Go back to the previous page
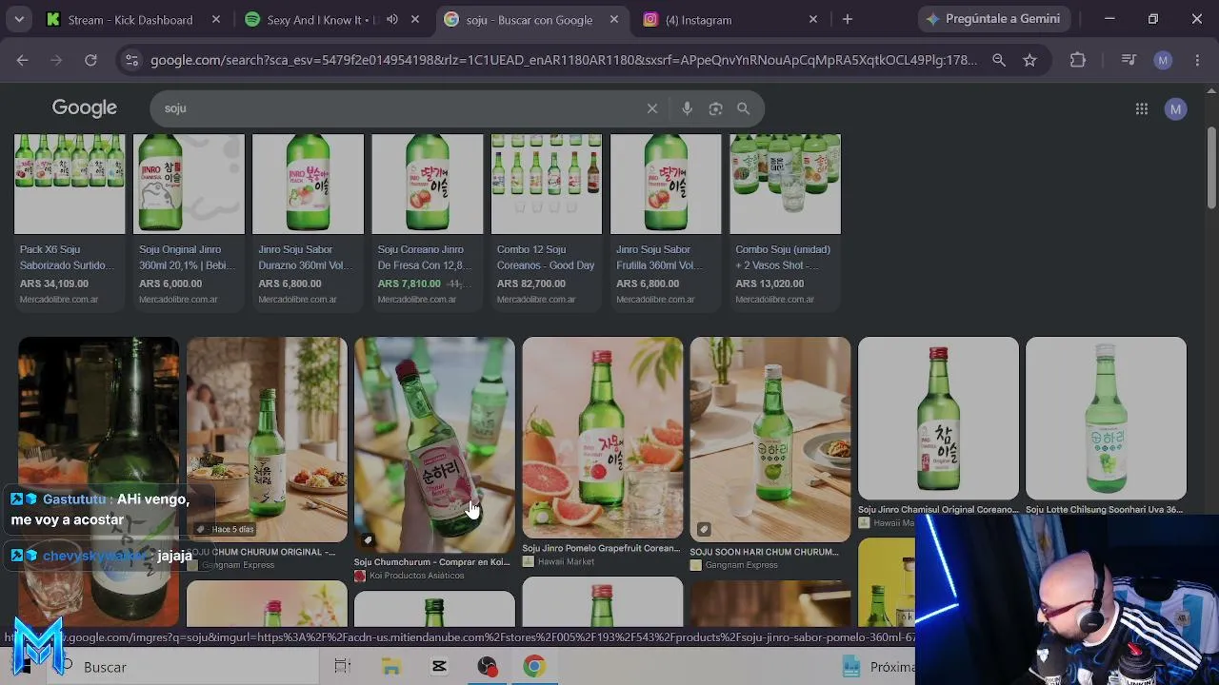This screenshot has width=1219, height=685. point(22,60)
